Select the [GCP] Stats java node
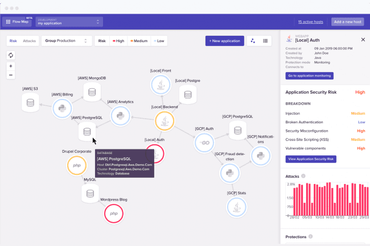 236,207
